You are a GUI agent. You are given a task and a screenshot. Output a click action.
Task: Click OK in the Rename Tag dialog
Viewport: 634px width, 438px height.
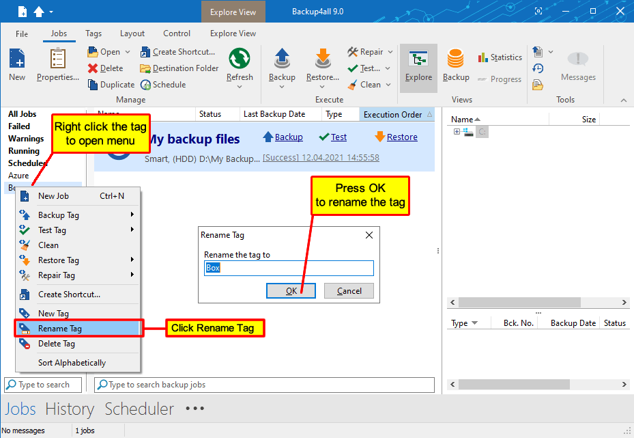click(291, 290)
